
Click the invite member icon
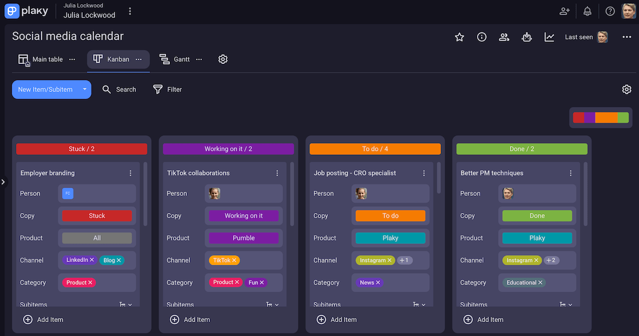tap(564, 11)
